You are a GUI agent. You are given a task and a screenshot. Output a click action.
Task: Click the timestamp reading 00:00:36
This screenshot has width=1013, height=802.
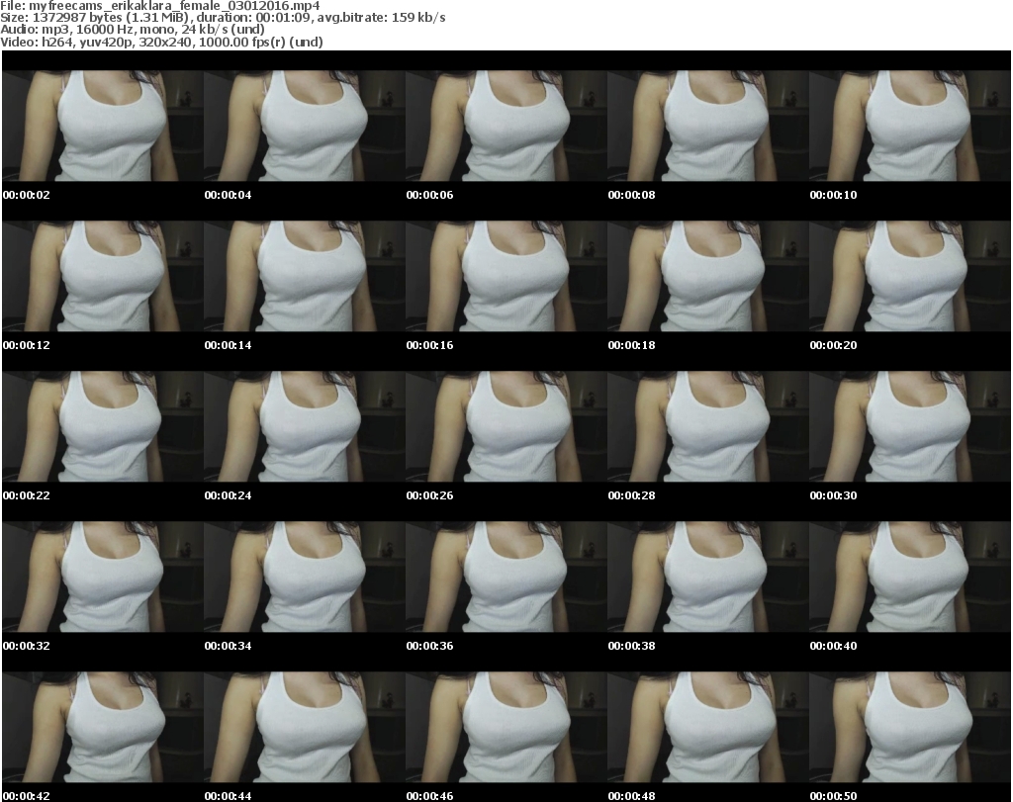point(429,647)
